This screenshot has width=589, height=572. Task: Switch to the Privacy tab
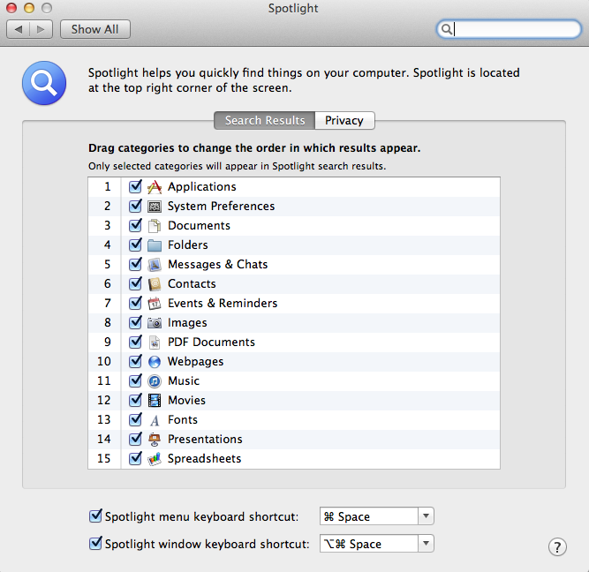point(344,121)
